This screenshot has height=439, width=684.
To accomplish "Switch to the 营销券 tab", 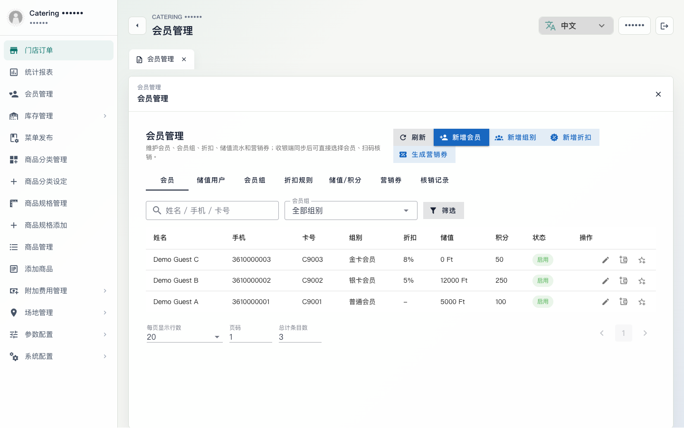I will point(391,181).
